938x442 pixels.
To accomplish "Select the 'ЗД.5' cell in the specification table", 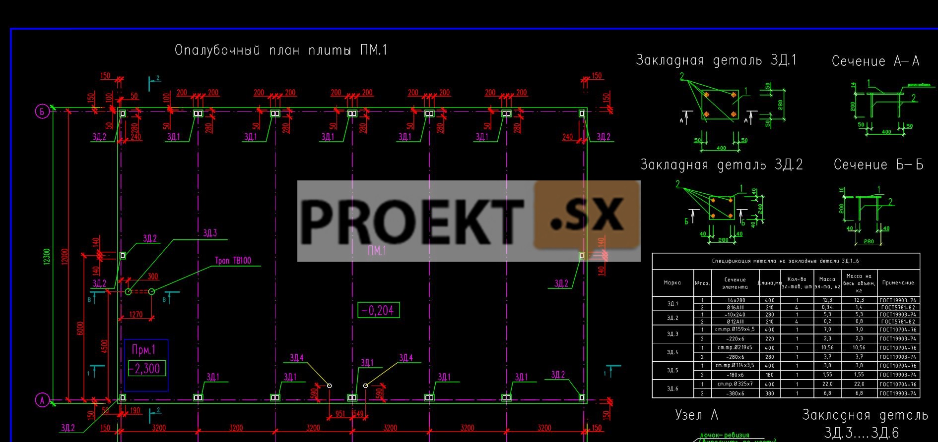I will click(x=672, y=370).
